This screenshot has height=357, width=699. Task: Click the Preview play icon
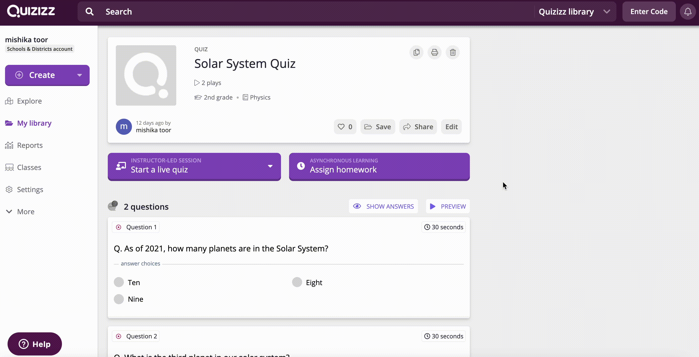(433, 206)
